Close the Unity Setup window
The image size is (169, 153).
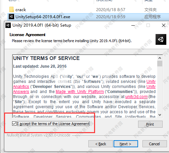click(x=164, y=25)
